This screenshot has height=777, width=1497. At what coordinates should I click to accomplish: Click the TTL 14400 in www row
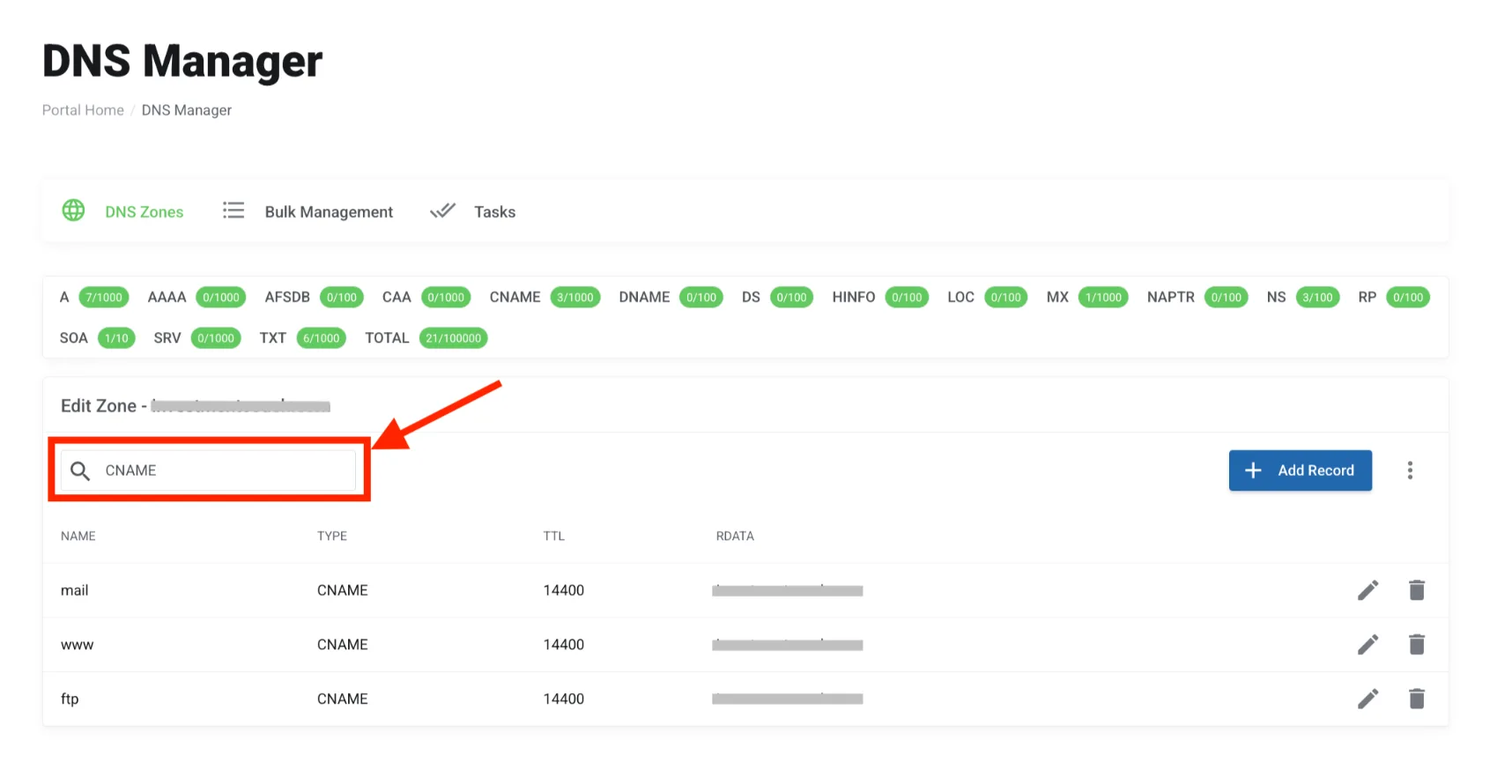click(564, 645)
